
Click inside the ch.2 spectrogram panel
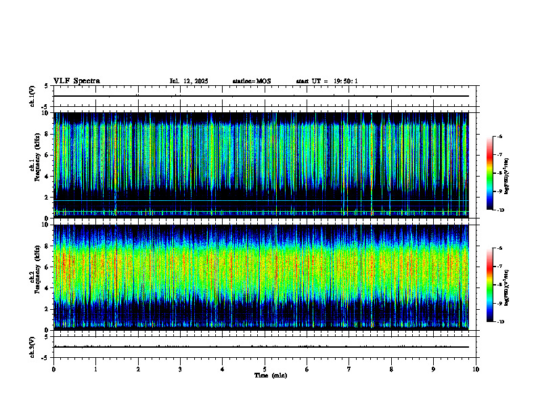click(265, 277)
